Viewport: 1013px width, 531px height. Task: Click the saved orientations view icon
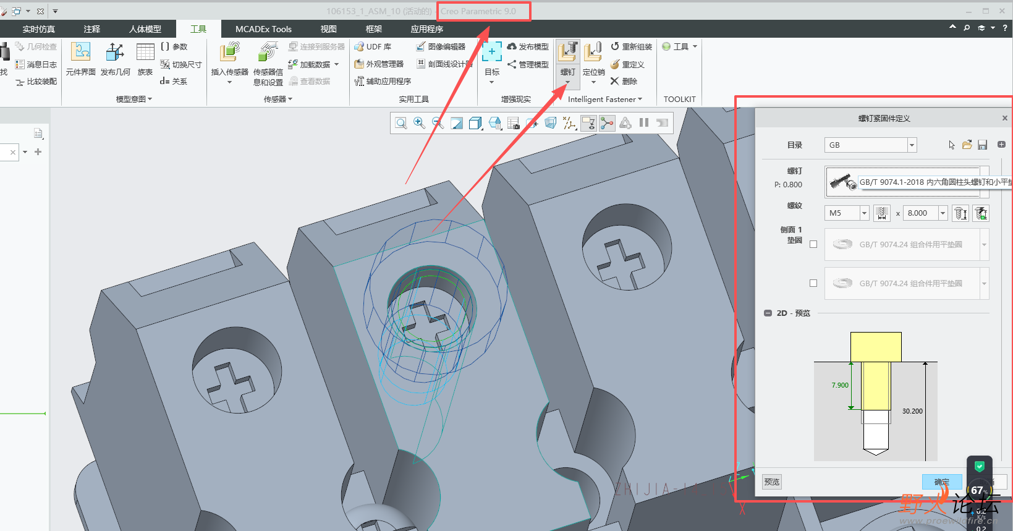tap(494, 123)
